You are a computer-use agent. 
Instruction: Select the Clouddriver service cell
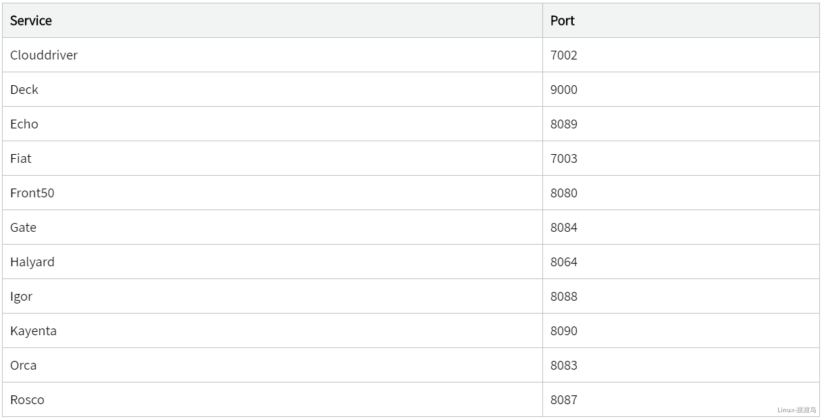(44, 55)
